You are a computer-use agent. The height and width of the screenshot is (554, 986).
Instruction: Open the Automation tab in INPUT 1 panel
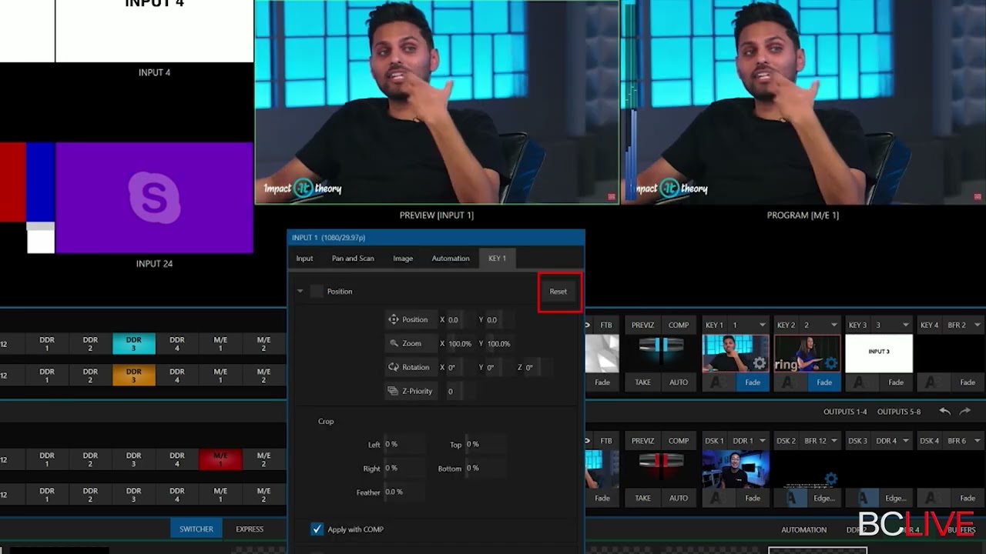(x=451, y=259)
